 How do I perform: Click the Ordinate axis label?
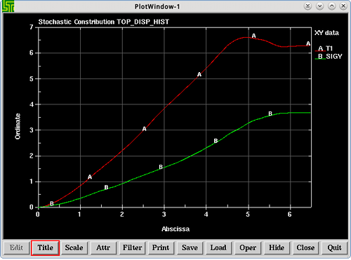click(18, 126)
